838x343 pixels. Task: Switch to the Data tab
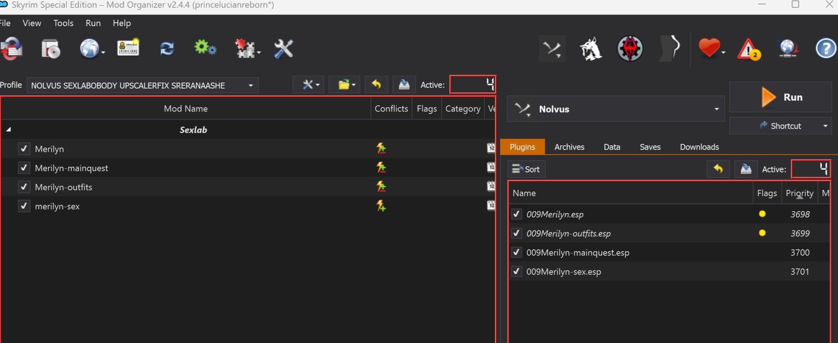(612, 147)
